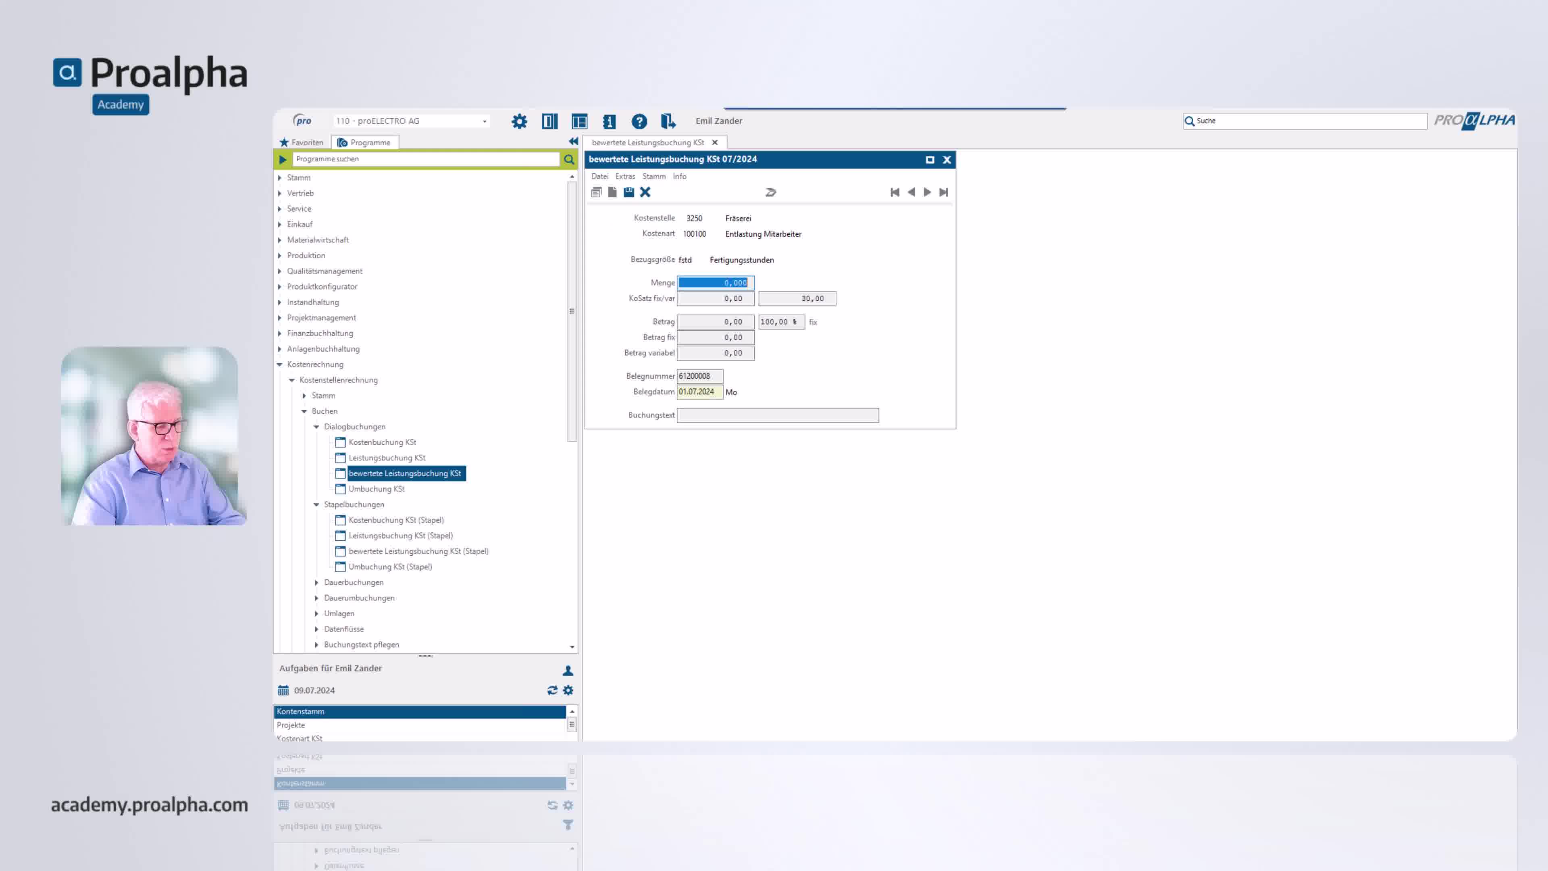Go to next record arrow

pyautogui.click(x=927, y=192)
